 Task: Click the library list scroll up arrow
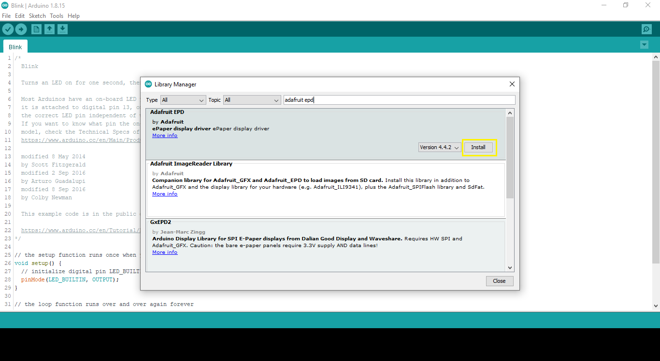(x=510, y=113)
